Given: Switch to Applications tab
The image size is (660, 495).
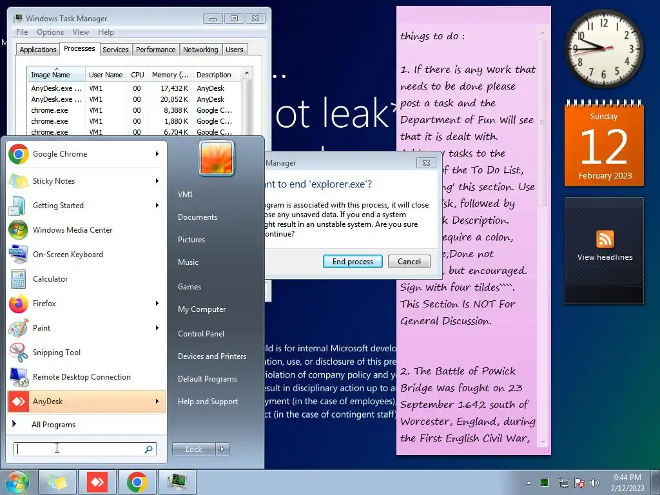Looking at the screenshot, I should (38, 50).
